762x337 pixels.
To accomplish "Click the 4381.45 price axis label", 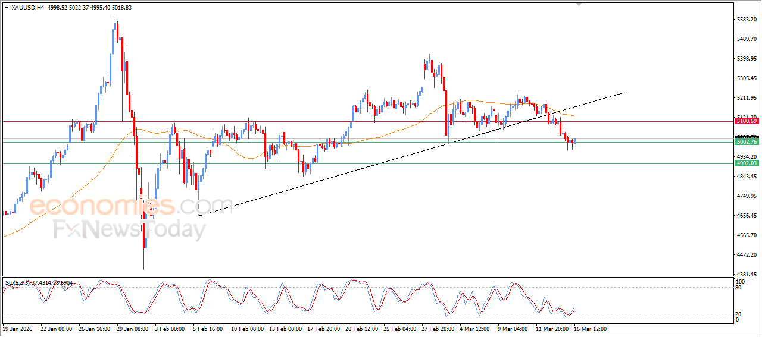I will (x=746, y=275).
